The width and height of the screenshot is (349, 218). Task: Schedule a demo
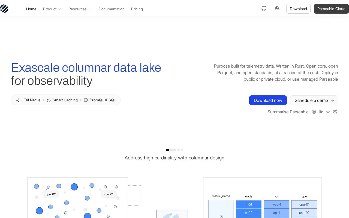tap(314, 100)
